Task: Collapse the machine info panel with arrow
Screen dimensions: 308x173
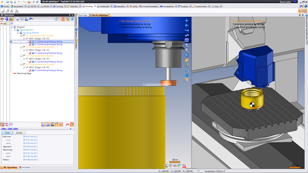Action: tap(71, 129)
